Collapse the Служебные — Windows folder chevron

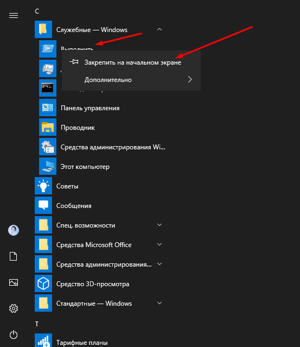tap(159, 29)
